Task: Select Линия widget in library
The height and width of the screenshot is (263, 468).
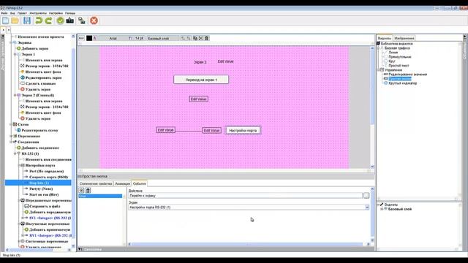Action: tap(393, 52)
